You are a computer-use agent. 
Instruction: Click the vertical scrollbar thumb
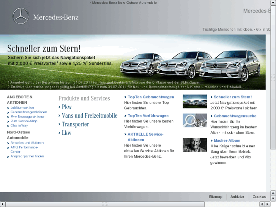(x=273, y=77)
